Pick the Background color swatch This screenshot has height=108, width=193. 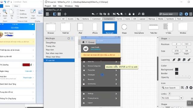[x=176, y=69]
